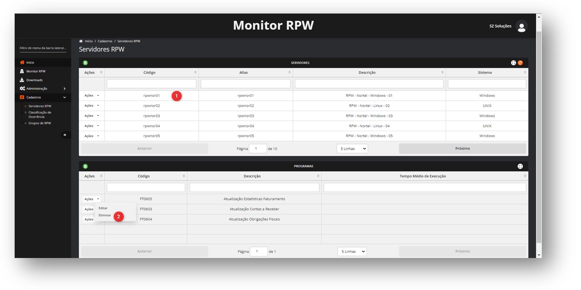Collapse sidebar with double-chevron icon
Image resolution: width=581 pixels, height=290 pixels.
[65, 135]
